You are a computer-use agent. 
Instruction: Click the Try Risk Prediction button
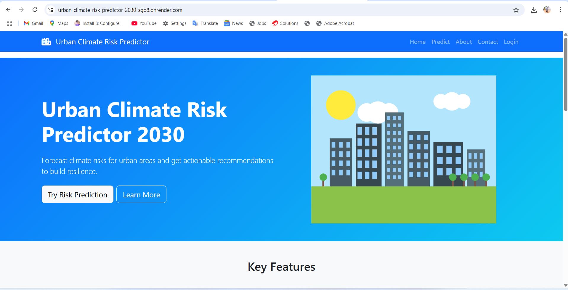(77, 194)
